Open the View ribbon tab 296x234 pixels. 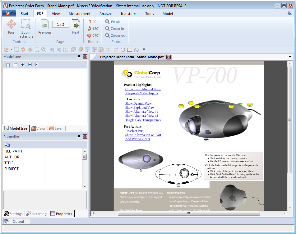[56, 14]
